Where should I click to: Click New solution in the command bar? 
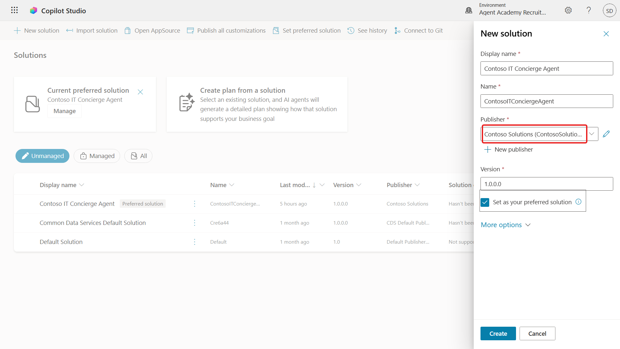[36, 30]
